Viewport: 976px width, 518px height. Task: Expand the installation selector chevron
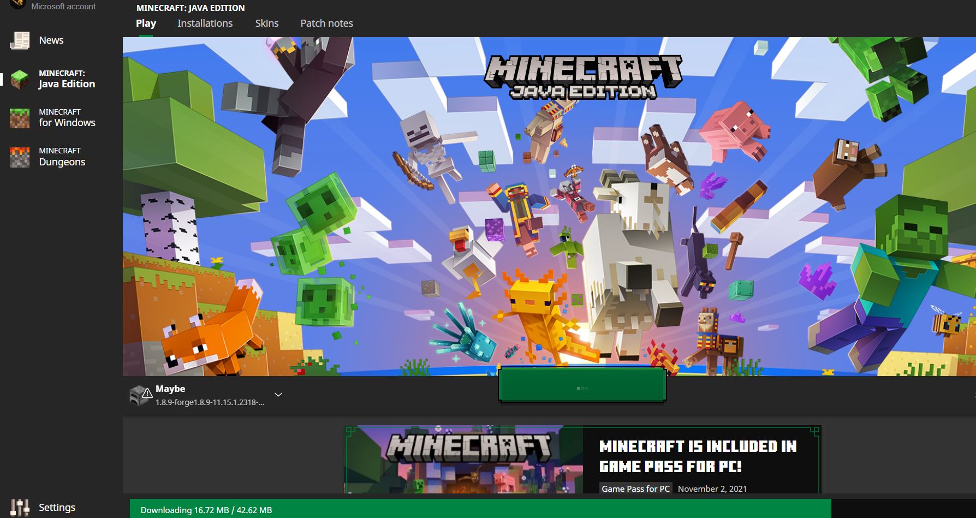pyautogui.click(x=278, y=395)
